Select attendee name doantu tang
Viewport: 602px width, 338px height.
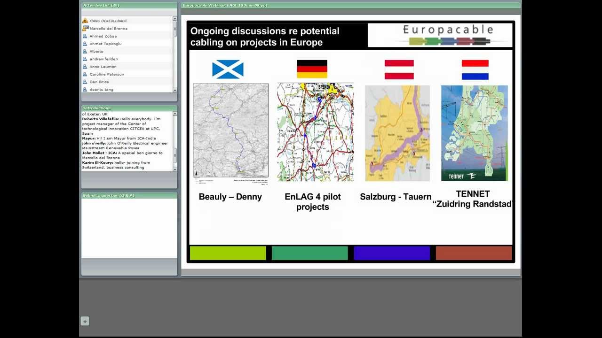point(101,89)
